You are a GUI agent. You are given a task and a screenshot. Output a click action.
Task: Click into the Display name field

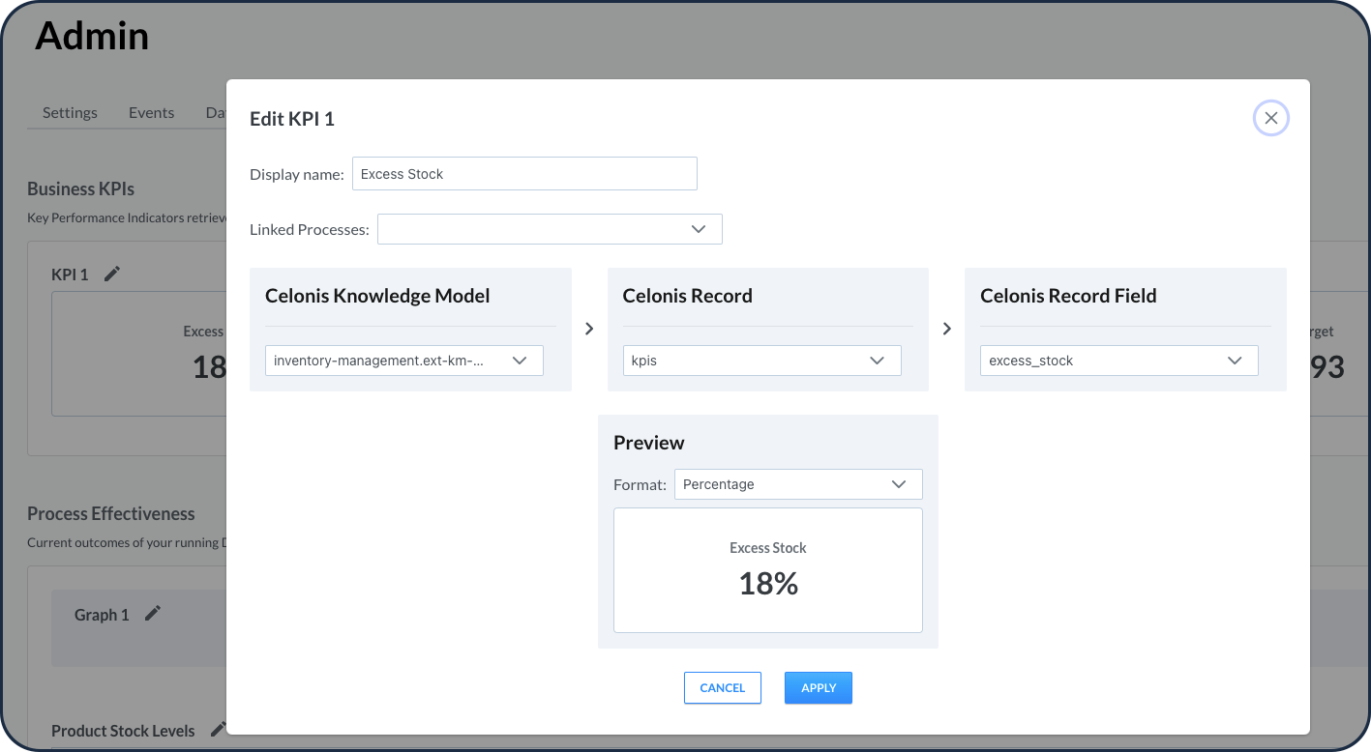click(524, 174)
